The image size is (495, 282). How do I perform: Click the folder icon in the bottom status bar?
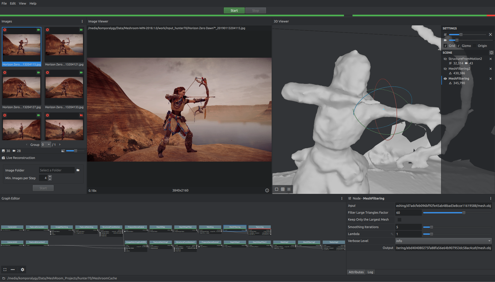click(4, 278)
